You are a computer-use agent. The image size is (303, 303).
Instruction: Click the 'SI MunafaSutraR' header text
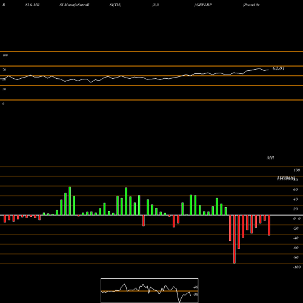click(x=75, y=5)
